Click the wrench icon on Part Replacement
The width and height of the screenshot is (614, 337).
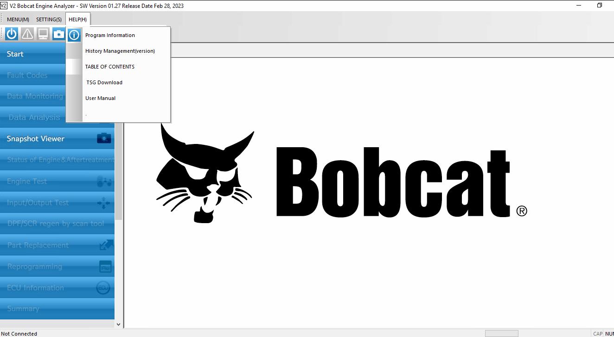click(106, 245)
